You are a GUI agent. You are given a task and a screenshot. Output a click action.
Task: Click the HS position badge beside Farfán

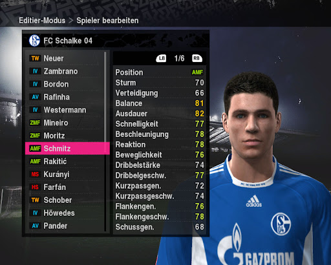(35, 187)
